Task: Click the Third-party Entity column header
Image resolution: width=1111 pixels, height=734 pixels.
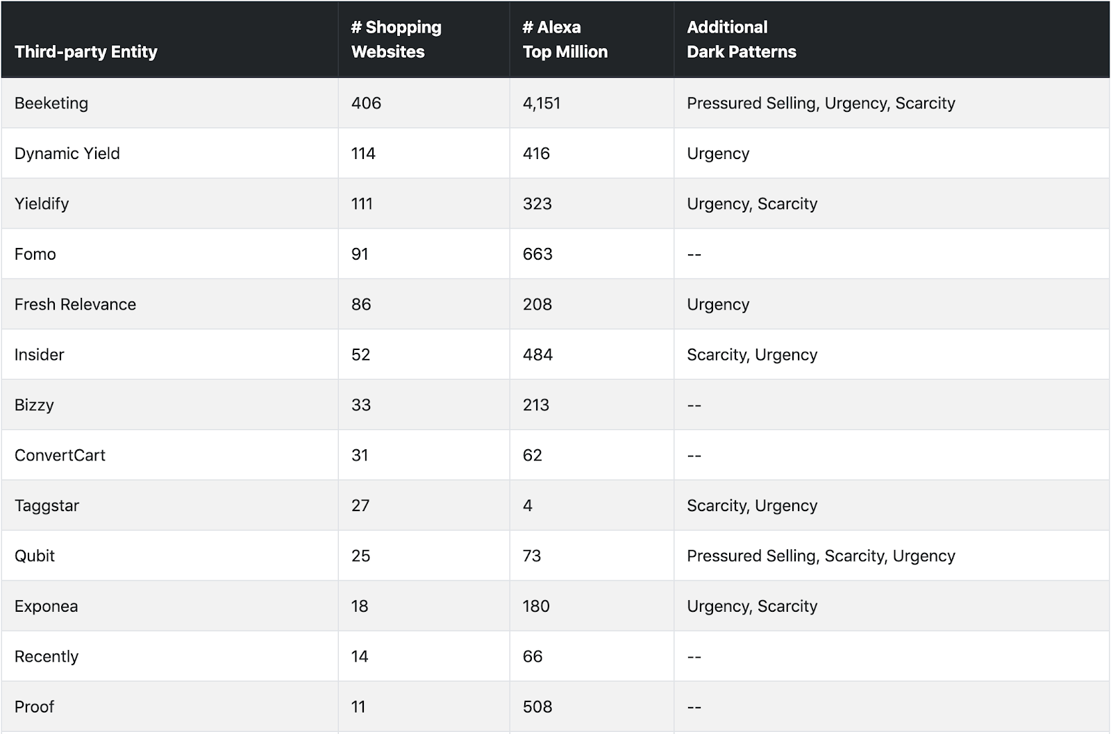Action: coord(85,52)
